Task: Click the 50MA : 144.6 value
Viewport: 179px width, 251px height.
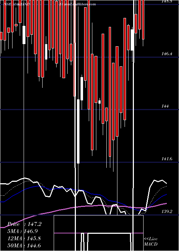Action: (x=24, y=245)
